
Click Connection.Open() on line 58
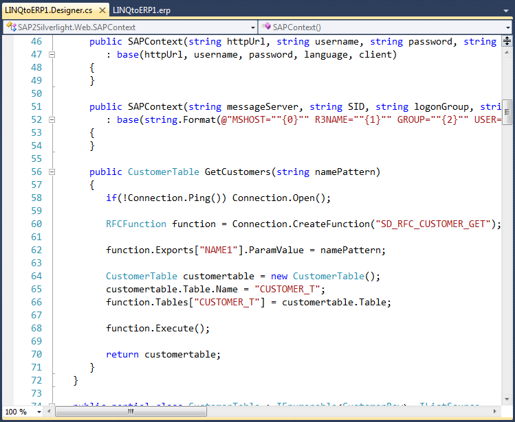279,198
